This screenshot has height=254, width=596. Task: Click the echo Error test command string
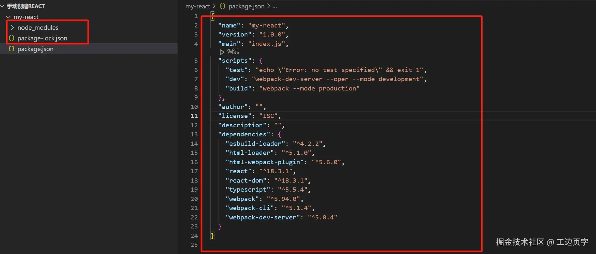(339, 70)
